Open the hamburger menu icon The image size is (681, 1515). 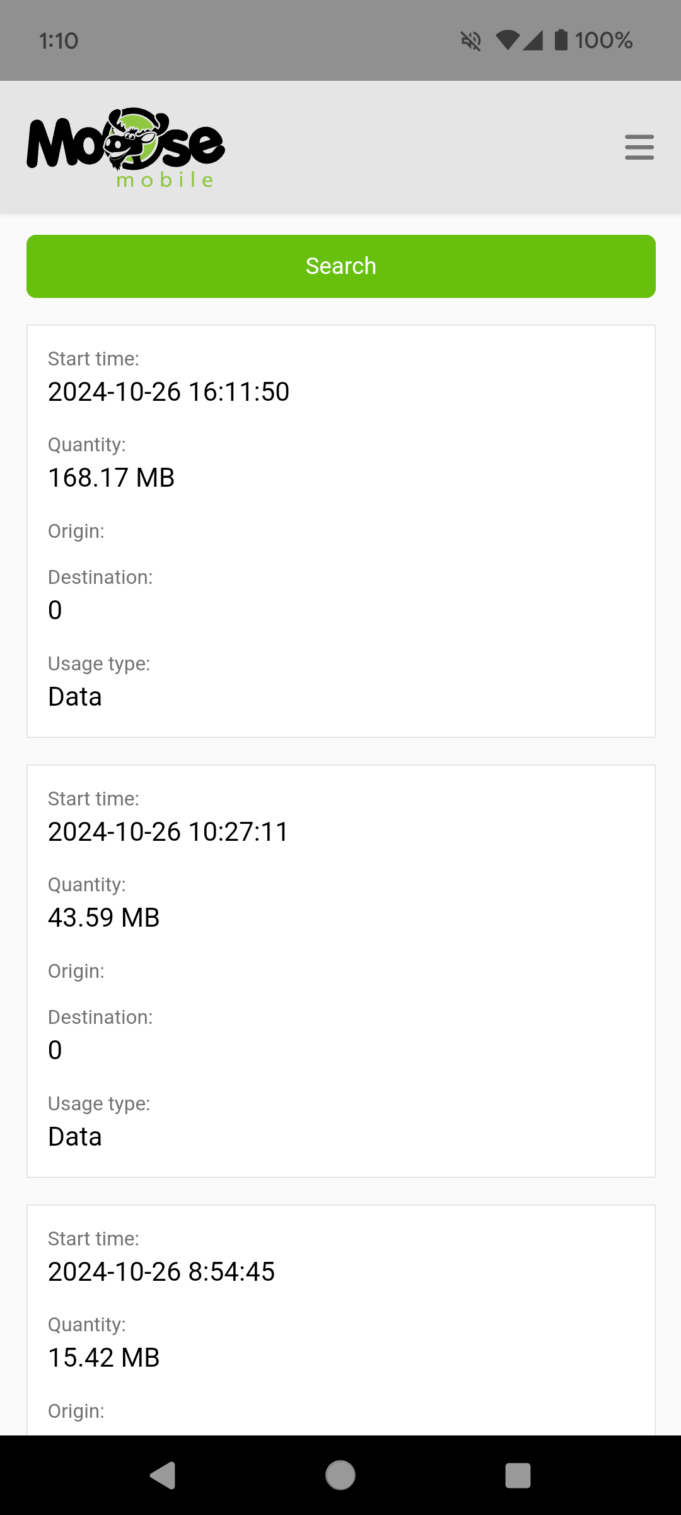pyautogui.click(x=639, y=147)
